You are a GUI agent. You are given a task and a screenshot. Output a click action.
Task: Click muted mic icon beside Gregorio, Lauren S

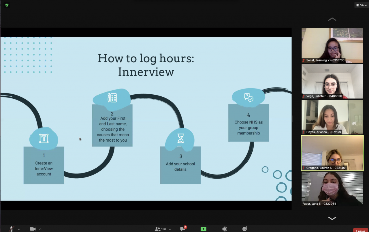pos(304,168)
